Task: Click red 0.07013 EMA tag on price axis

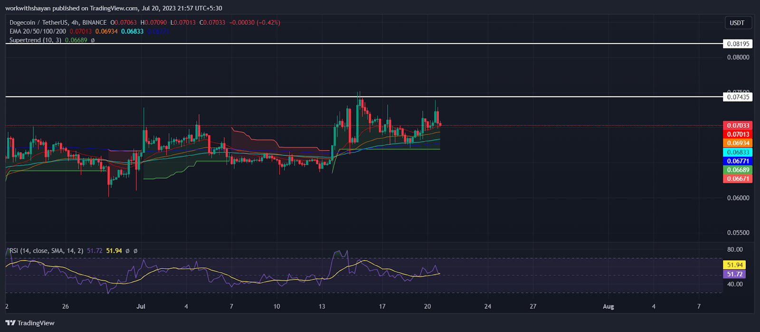Action: pos(738,134)
